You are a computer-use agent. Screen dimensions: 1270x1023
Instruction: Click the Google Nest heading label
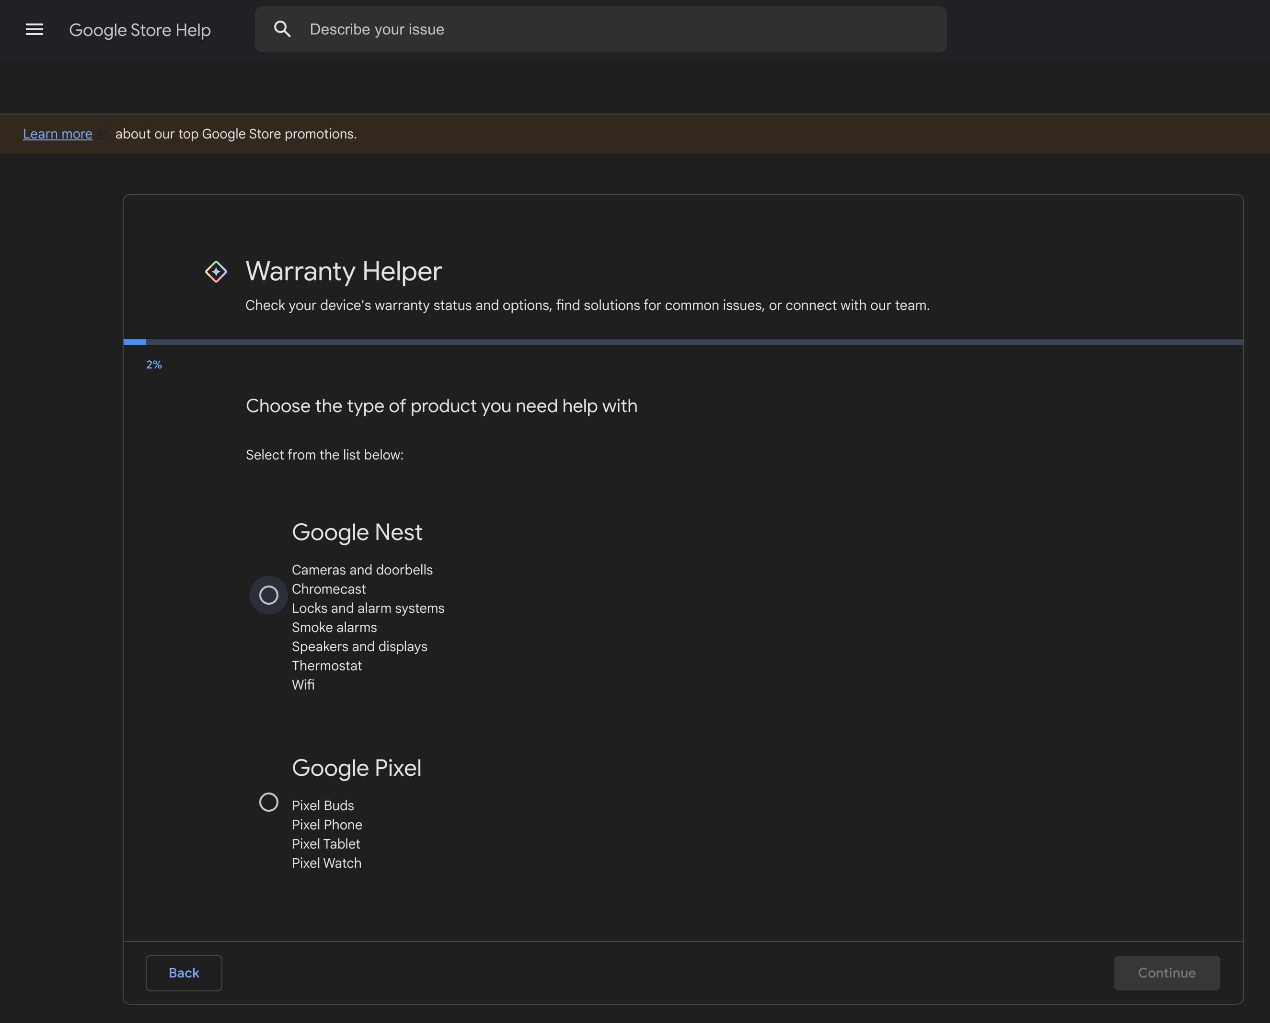(x=357, y=532)
